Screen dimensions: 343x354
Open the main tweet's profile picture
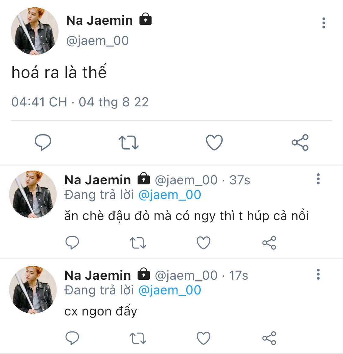34,31
